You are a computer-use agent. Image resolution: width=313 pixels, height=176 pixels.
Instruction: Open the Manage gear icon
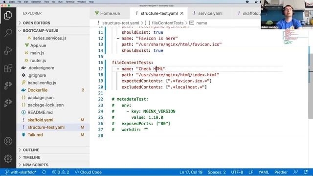pos(8,158)
